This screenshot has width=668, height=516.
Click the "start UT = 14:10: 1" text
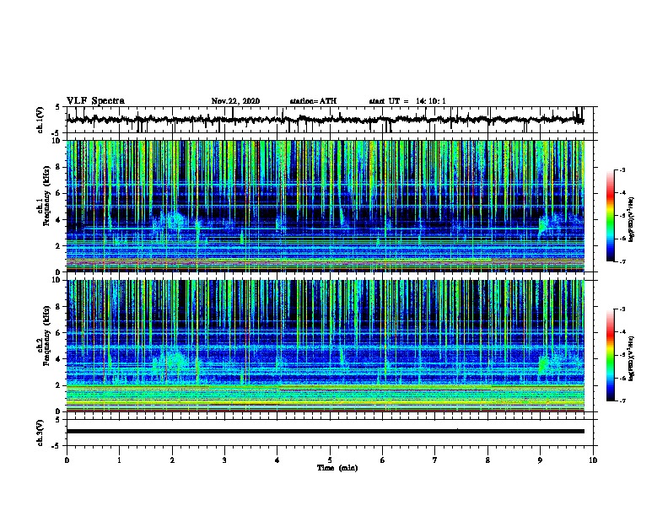tap(407, 101)
